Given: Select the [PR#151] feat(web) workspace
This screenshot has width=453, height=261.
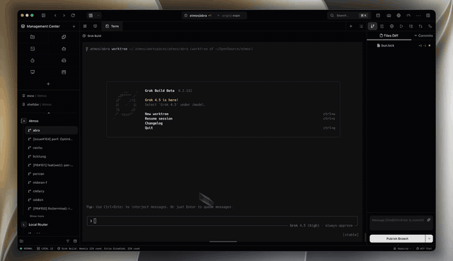Looking at the screenshot, I should (52, 165).
